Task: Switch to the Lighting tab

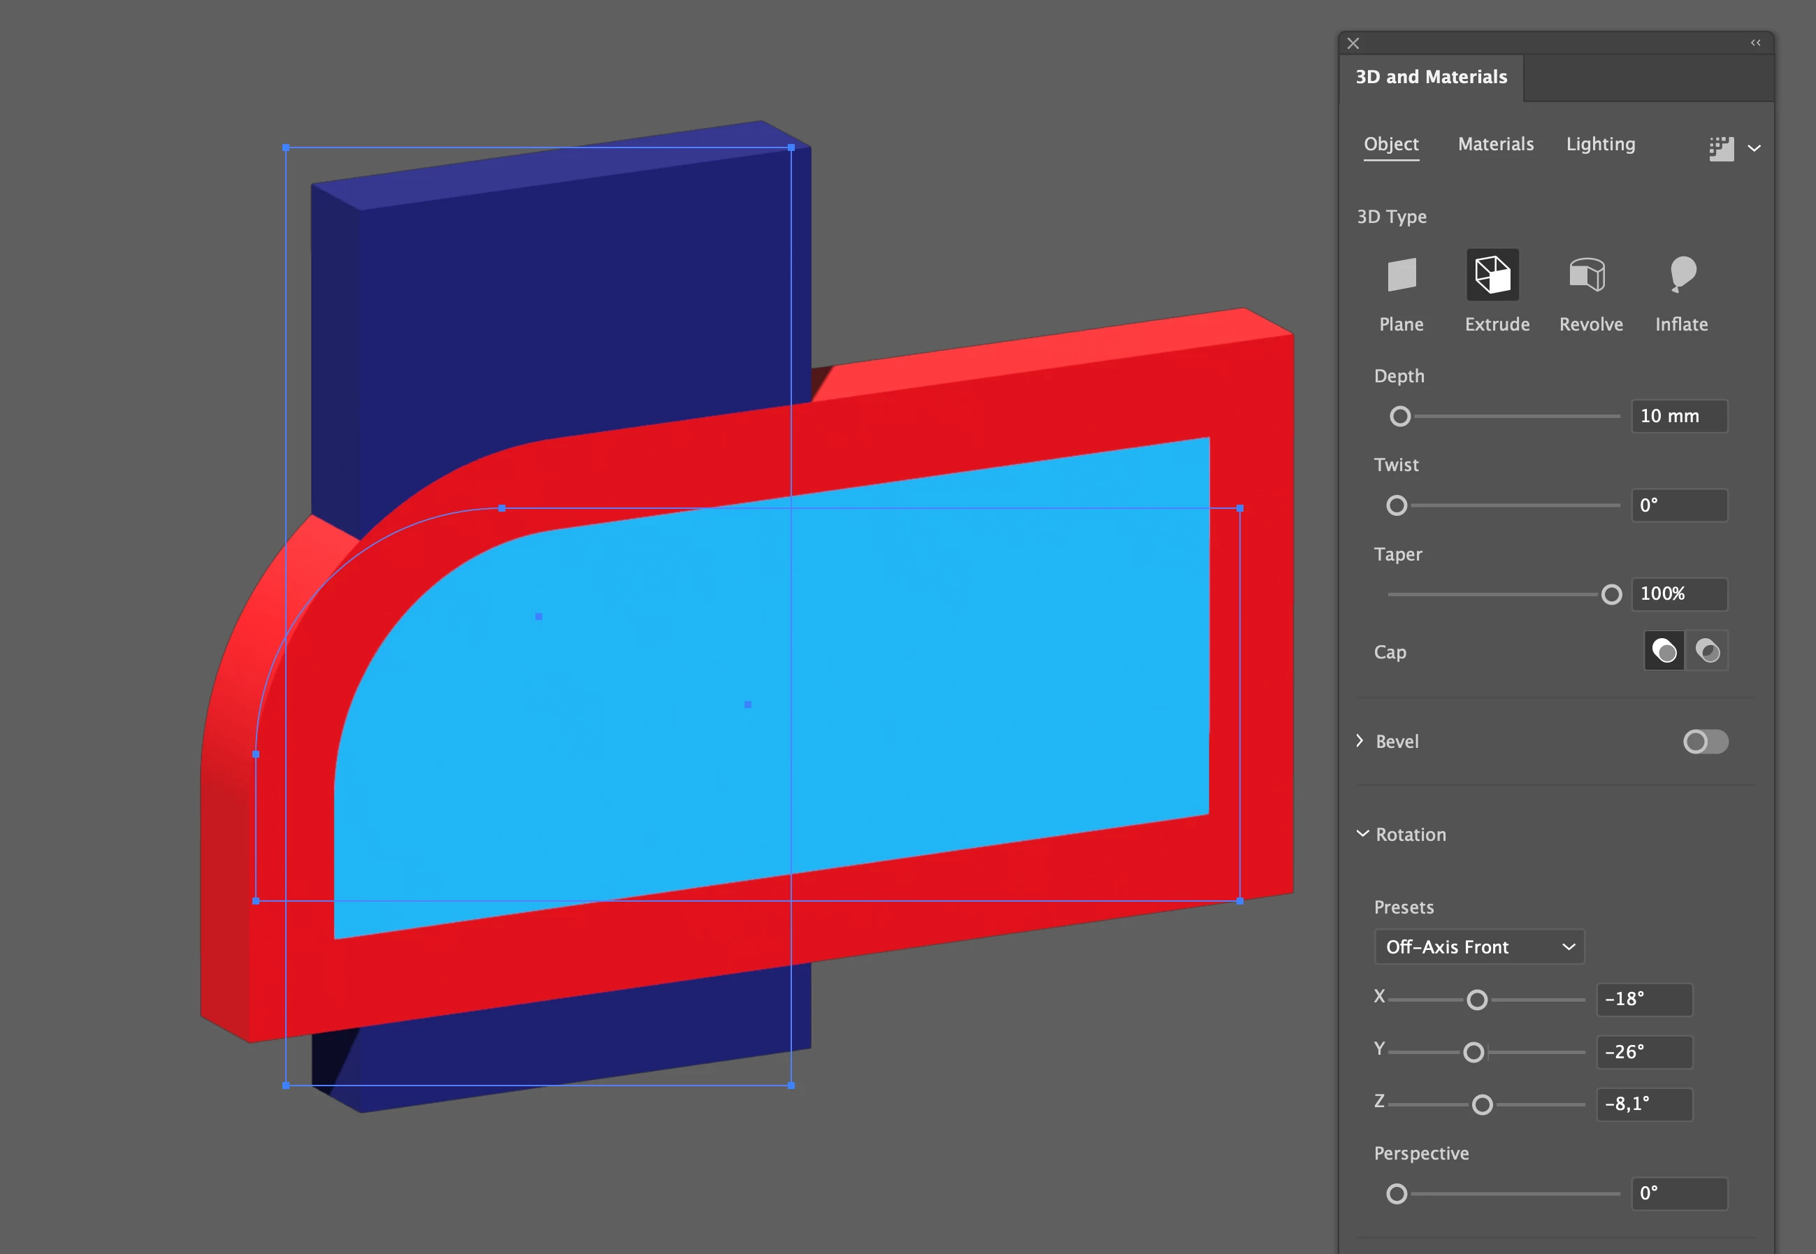Action: [x=1600, y=144]
